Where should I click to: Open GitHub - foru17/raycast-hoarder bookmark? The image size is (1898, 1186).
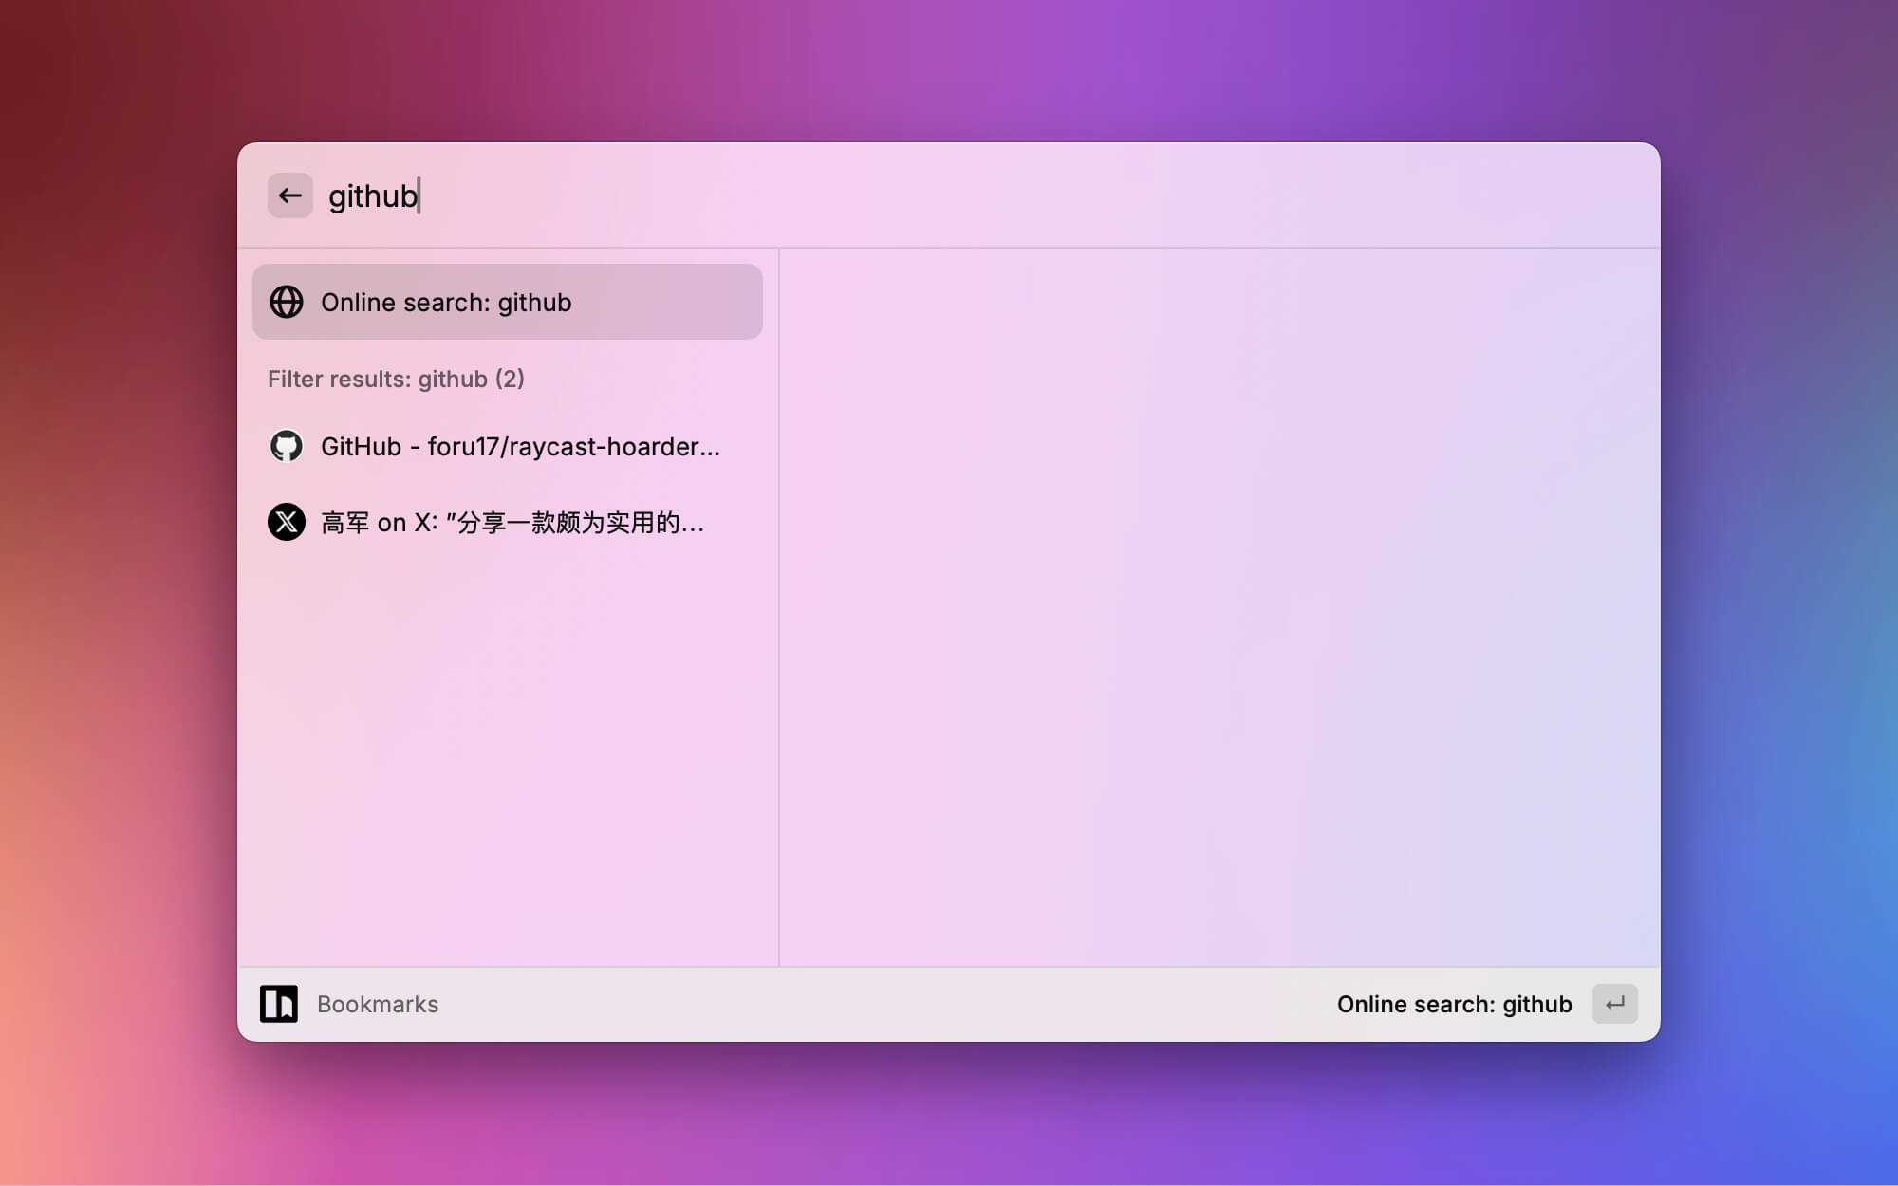(519, 447)
